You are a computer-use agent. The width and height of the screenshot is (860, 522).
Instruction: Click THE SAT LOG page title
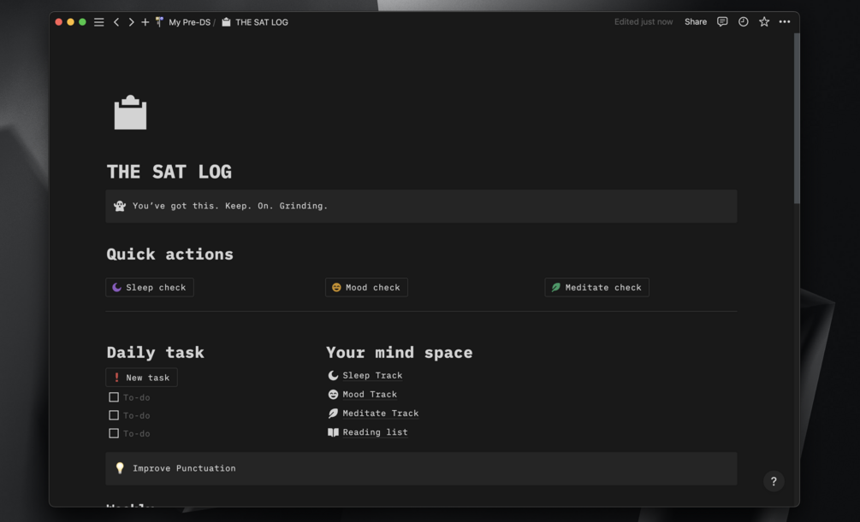coord(169,172)
